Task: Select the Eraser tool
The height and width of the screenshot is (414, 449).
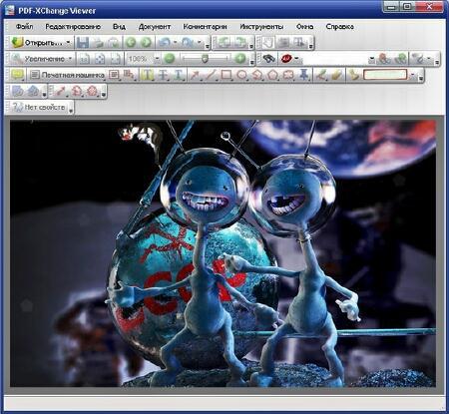Action: coord(337,75)
